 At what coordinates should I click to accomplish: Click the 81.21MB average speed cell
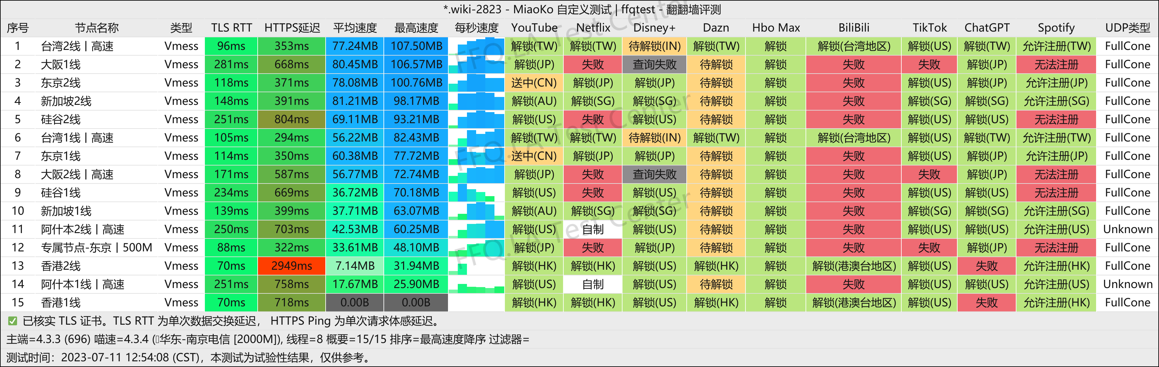pyautogui.click(x=355, y=101)
